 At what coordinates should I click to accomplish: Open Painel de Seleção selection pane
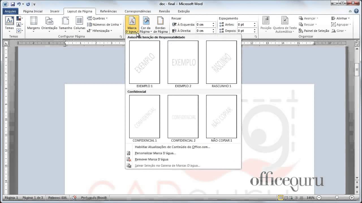coord(314,31)
